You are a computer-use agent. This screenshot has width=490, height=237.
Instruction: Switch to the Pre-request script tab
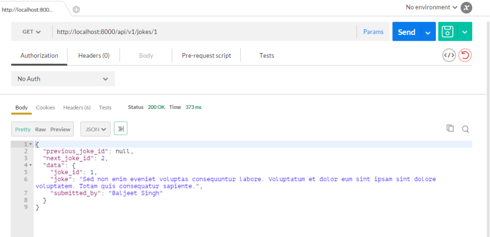click(x=206, y=55)
